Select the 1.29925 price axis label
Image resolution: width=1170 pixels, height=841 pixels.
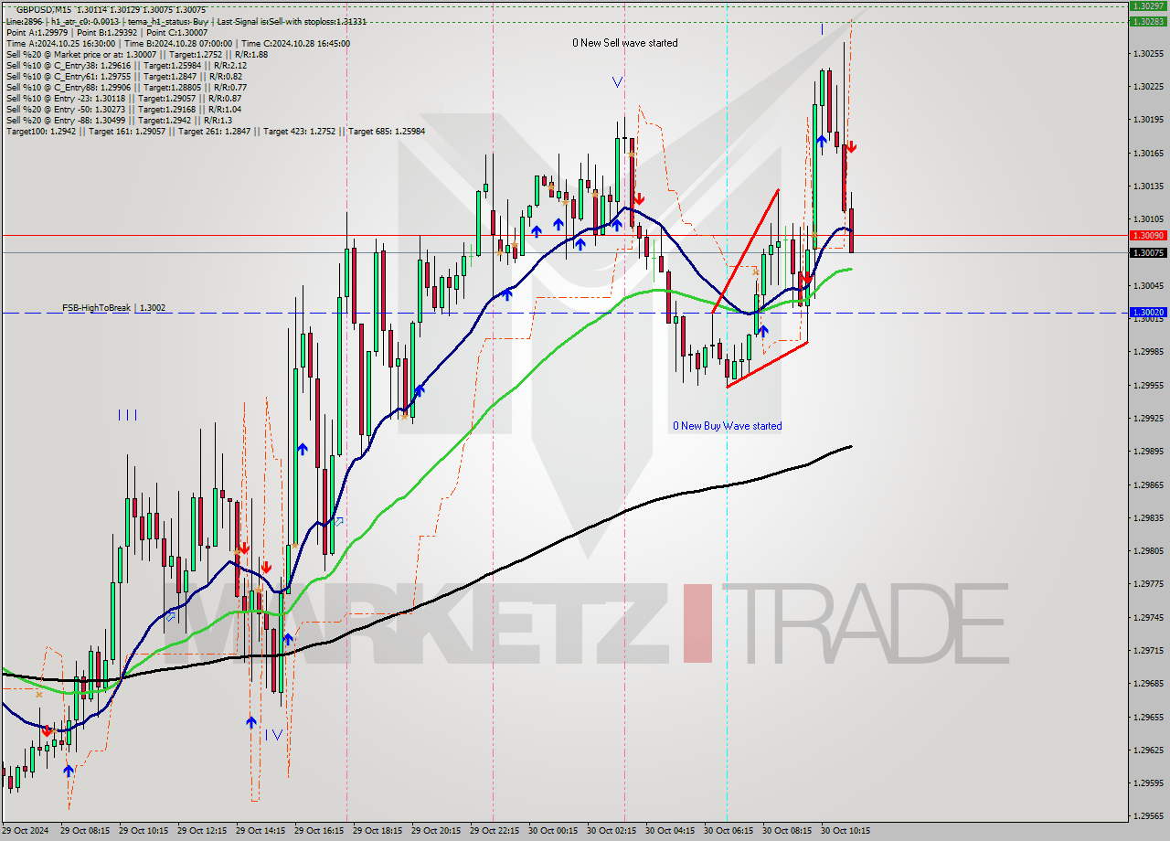coord(1148,418)
